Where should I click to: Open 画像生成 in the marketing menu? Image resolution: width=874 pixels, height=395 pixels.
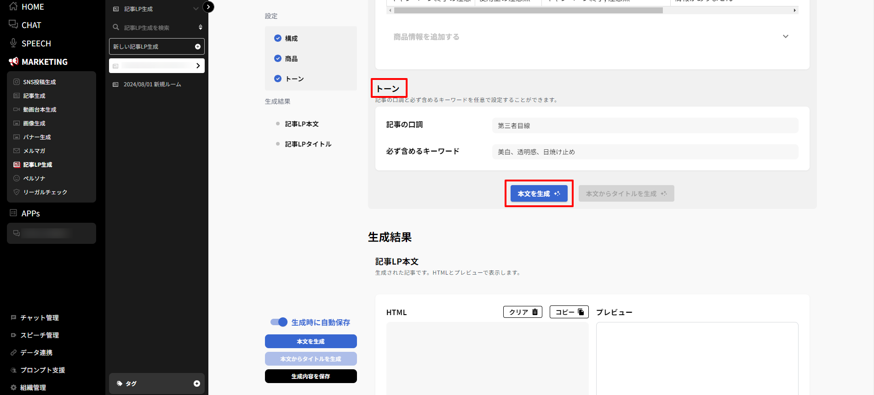[x=34, y=123]
